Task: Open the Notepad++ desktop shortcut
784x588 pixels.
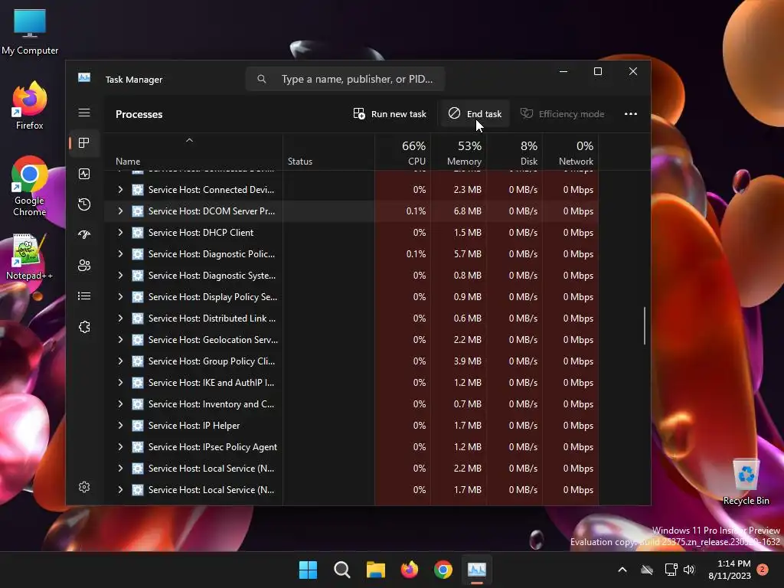Action: [30, 257]
